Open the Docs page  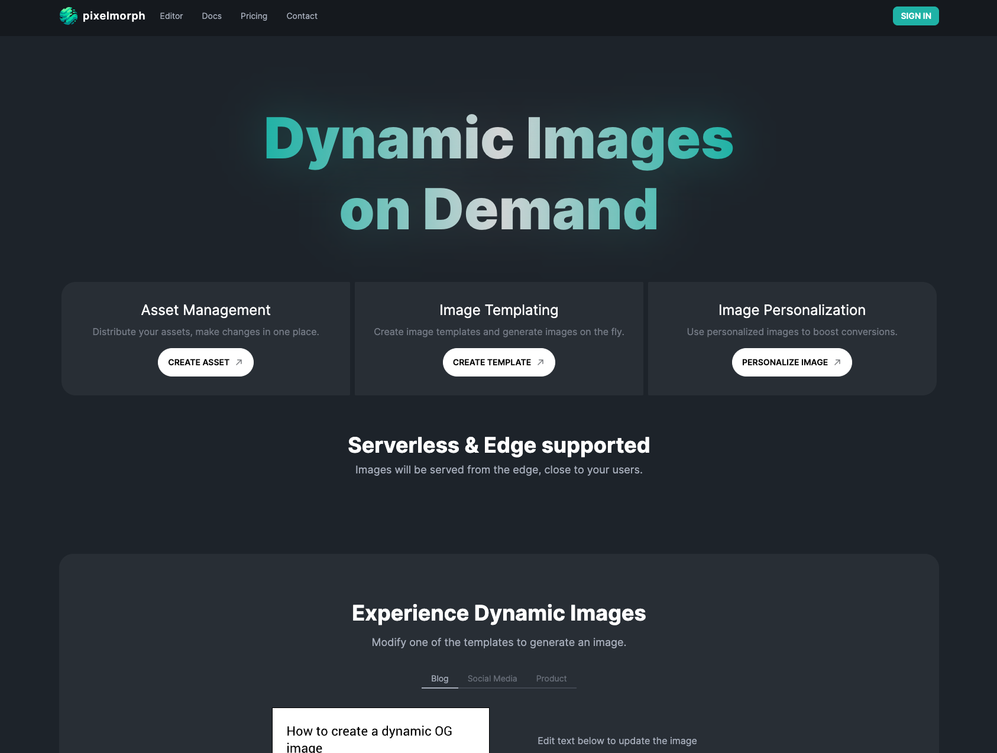212,16
